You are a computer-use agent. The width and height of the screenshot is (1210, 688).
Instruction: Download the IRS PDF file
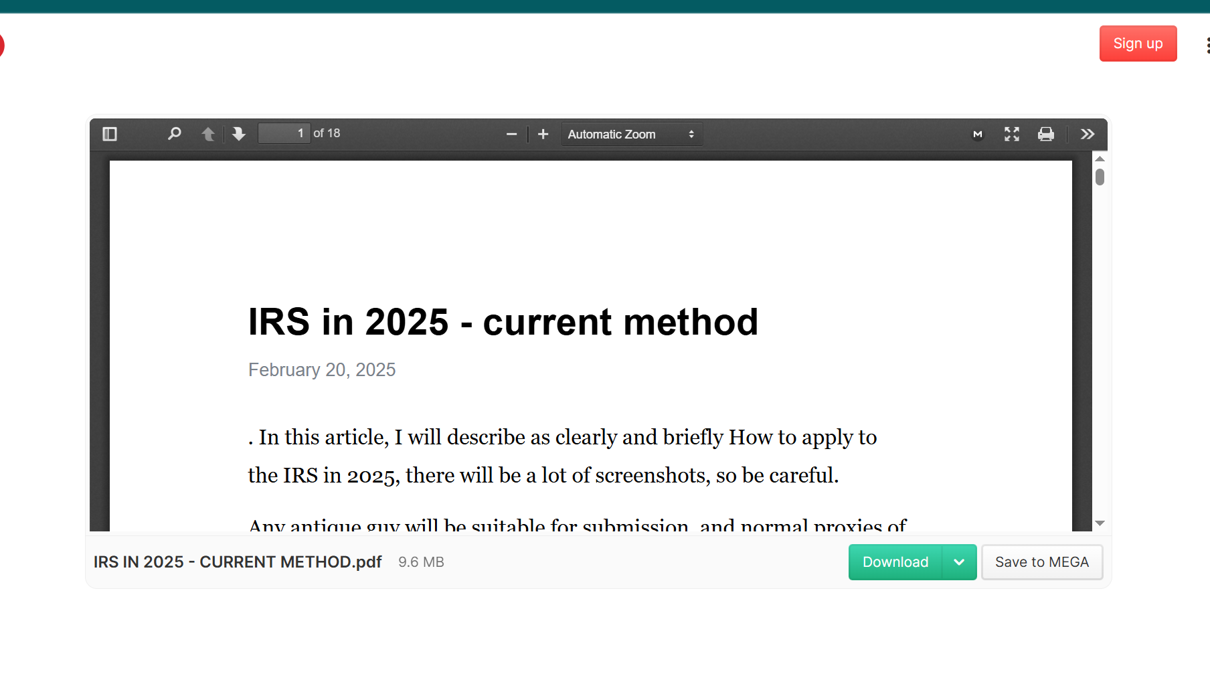point(895,562)
